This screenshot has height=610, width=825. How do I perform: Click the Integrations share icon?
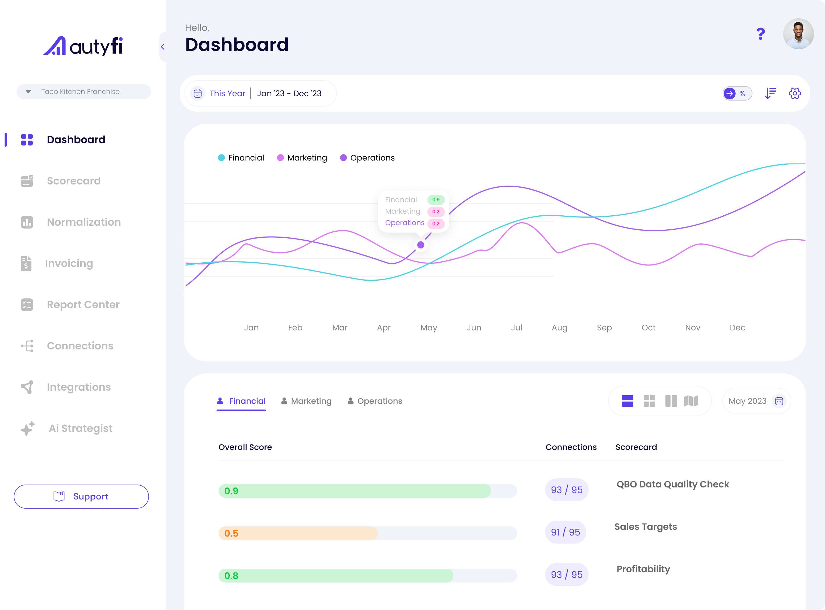[x=27, y=387]
